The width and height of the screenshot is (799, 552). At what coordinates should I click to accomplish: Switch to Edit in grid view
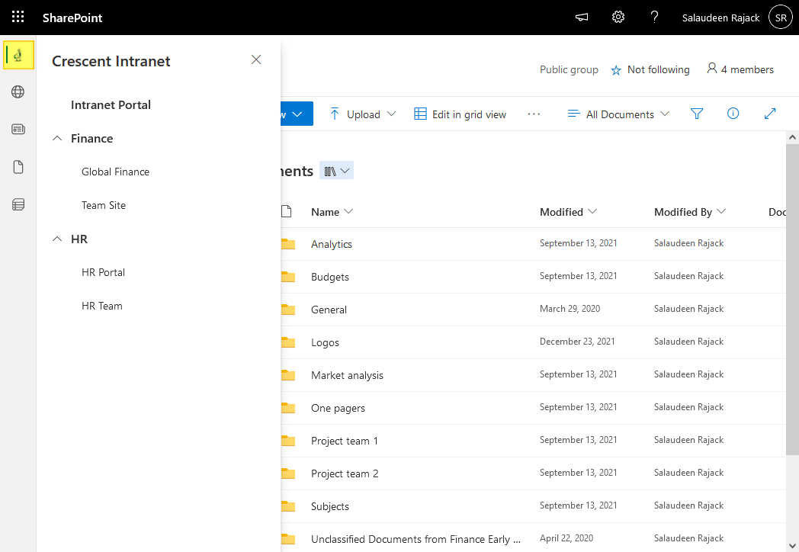point(460,114)
